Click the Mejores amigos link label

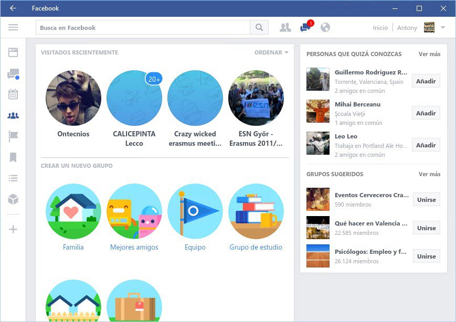pyautogui.click(x=134, y=247)
